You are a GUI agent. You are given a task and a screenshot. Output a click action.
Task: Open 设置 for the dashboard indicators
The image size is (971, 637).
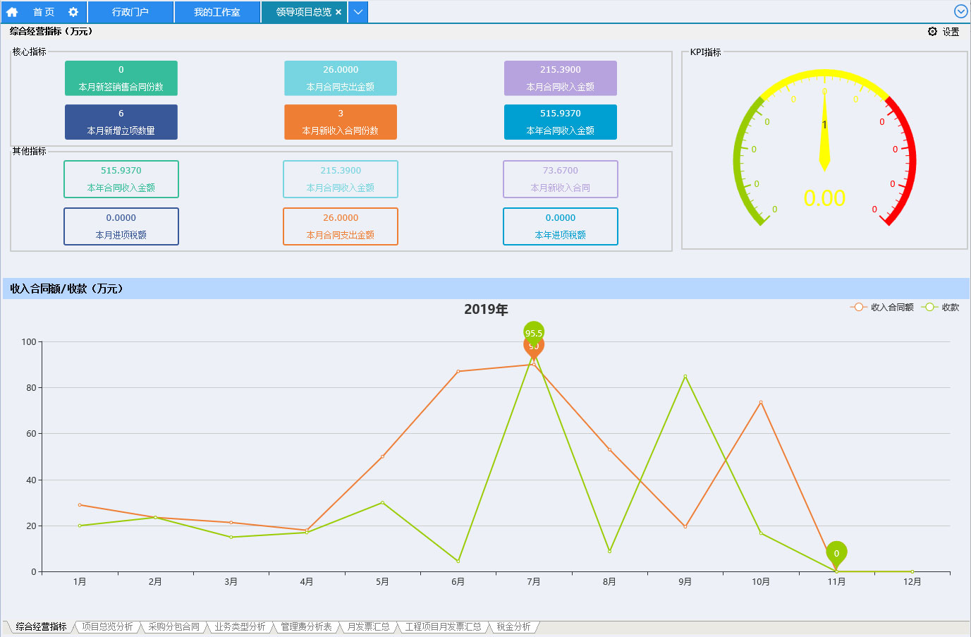[x=943, y=32]
